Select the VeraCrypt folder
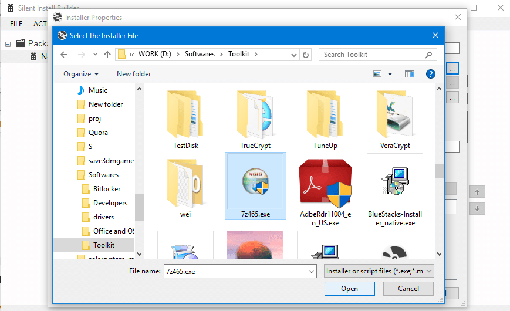The image size is (510, 311). point(395,119)
